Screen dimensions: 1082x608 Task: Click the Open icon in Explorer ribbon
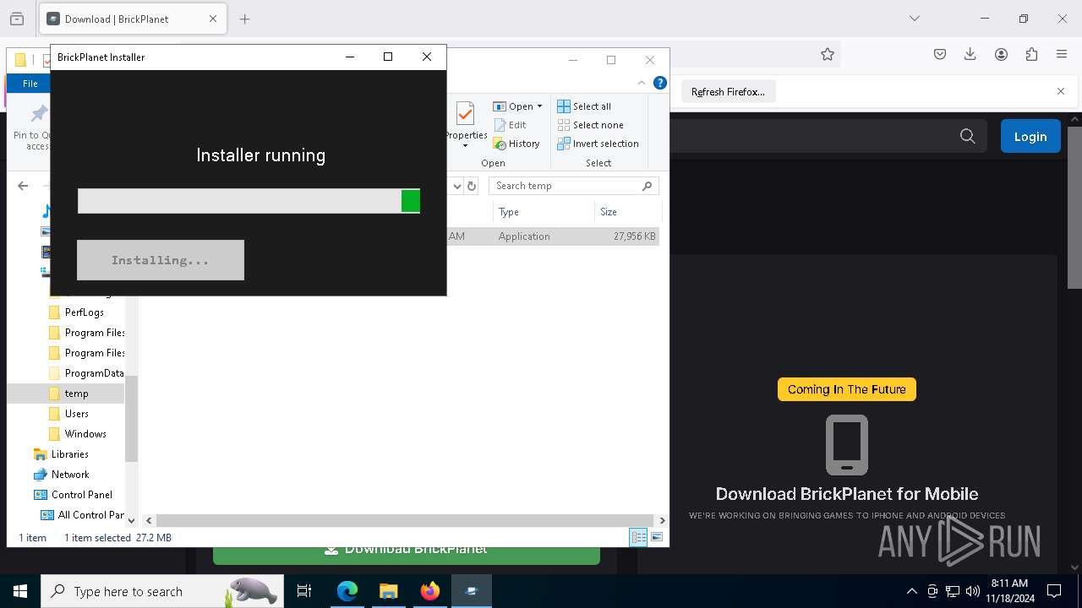500,106
